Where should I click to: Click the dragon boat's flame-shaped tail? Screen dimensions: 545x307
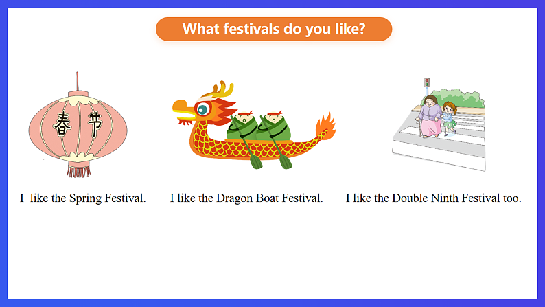click(x=325, y=126)
